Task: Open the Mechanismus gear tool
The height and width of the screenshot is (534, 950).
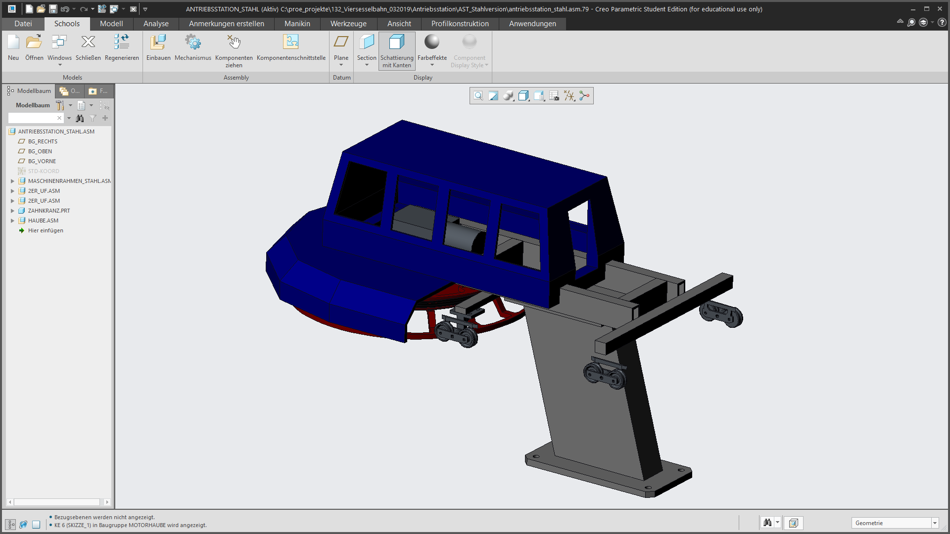Action: pyautogui.click(x=193, y=43)
